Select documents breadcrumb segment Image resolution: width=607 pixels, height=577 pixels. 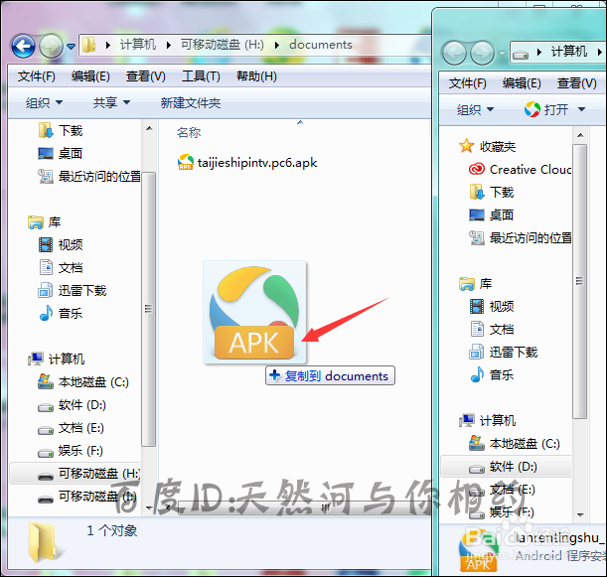pyautogui.click(x=321, y=45)
